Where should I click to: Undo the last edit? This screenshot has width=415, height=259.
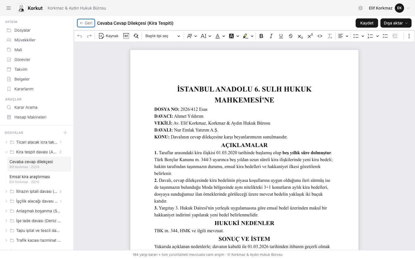(80, 36)
